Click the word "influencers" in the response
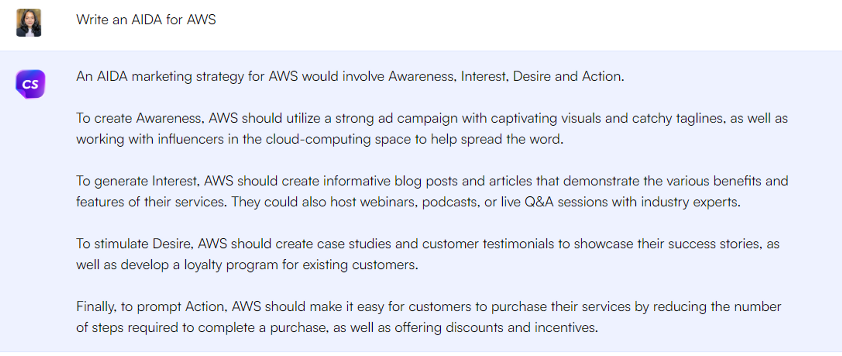 click(190, 139)
